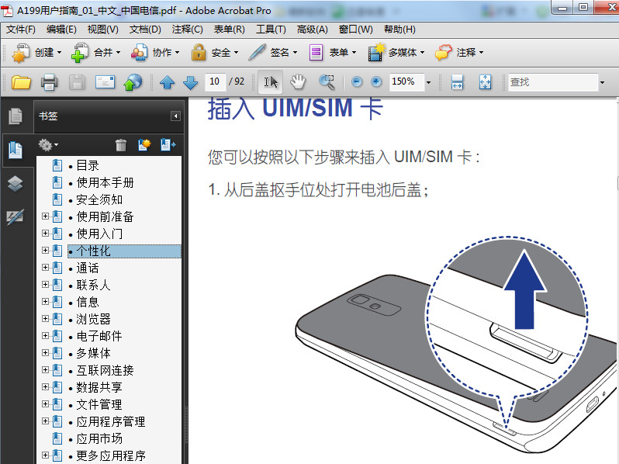Click the page number field showing 10

tap(215, 81)
